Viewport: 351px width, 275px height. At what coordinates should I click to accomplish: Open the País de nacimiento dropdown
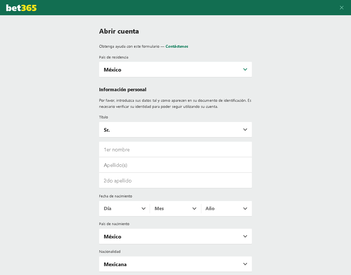(175, 236)
